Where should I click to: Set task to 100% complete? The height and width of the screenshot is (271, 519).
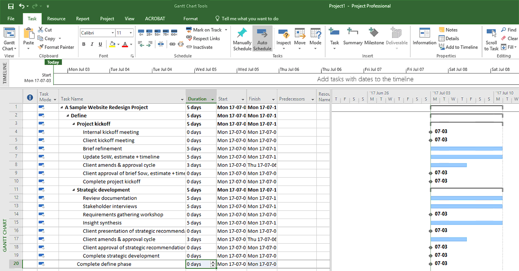pos(174,32)
